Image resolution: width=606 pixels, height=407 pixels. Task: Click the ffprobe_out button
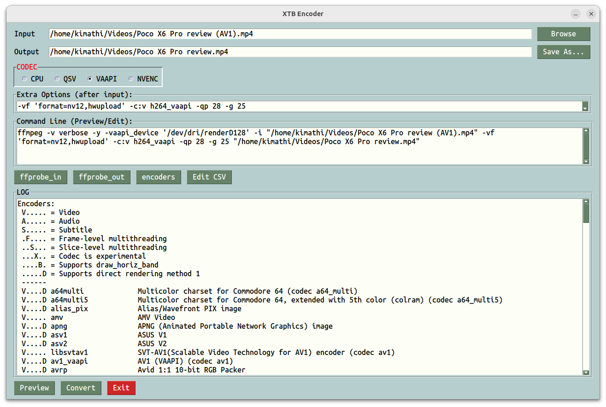tap(101, 177)
